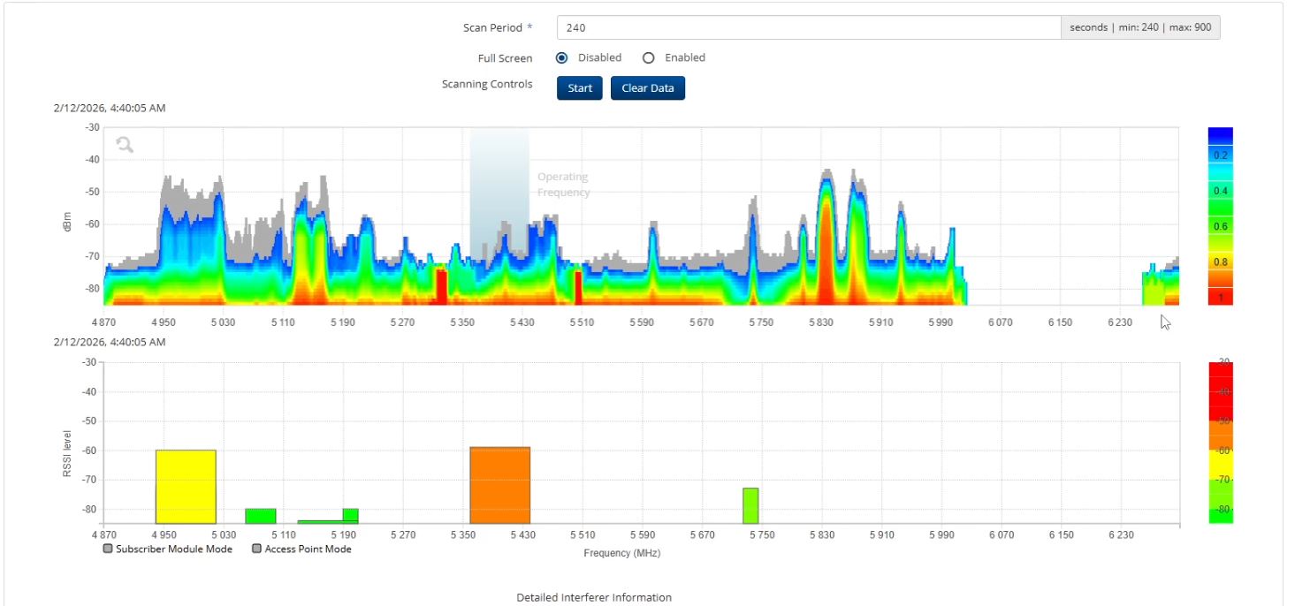Click the blue top of spectrum color scale
The image size is (1295, 606).
click(x=1220, y=135)
